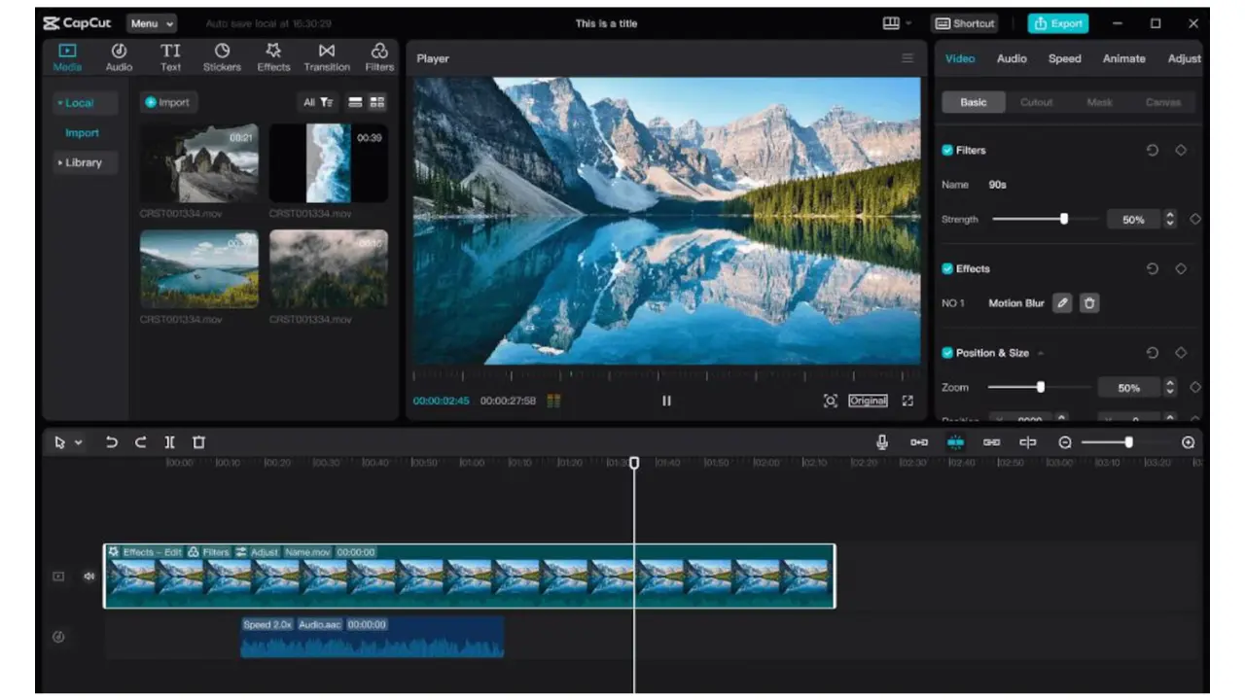The height and width of the screenshot is (700, 1245).
Task: Select the Cutout sub-tab
Action: (1036, 102)
